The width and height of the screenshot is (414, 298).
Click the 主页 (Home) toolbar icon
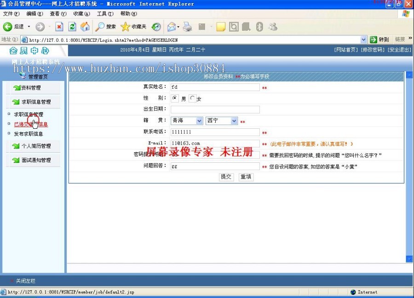[x=85, y=26]
